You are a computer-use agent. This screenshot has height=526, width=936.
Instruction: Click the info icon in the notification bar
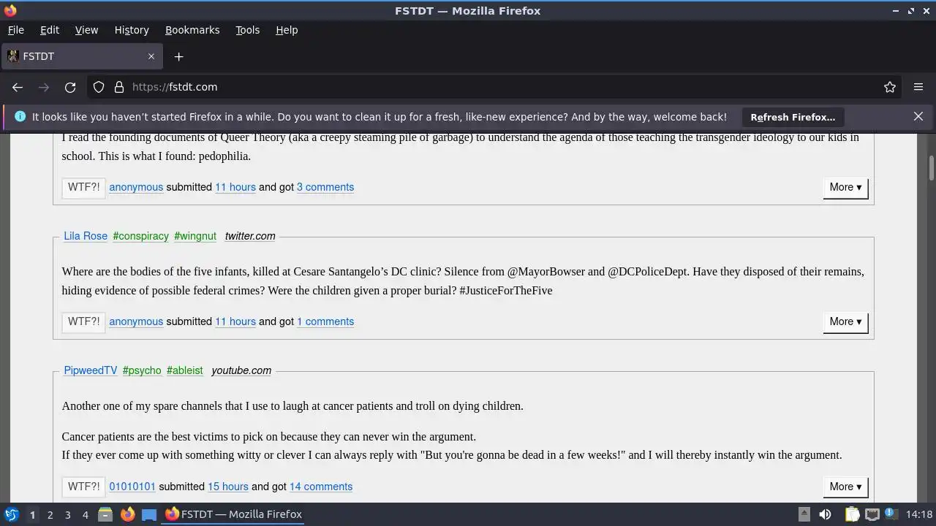point(20,116)
